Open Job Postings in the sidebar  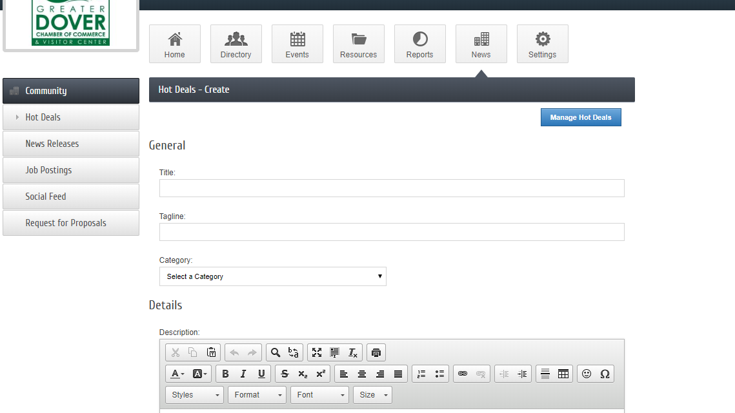tap(71, 170)
